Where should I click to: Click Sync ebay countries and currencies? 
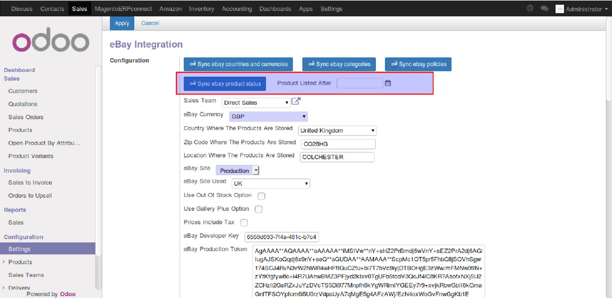click(x=238, y=64)
